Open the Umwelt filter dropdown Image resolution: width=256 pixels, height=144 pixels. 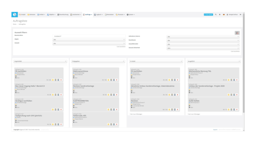89,44
